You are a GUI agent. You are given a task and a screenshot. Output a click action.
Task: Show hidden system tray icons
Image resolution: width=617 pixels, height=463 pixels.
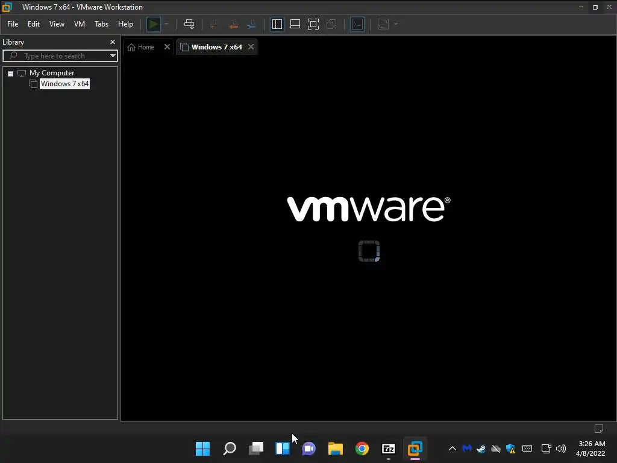pyautogui.click(x=453, y=449)
